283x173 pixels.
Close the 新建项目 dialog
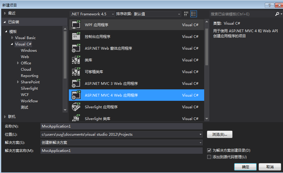pos(279,5)
